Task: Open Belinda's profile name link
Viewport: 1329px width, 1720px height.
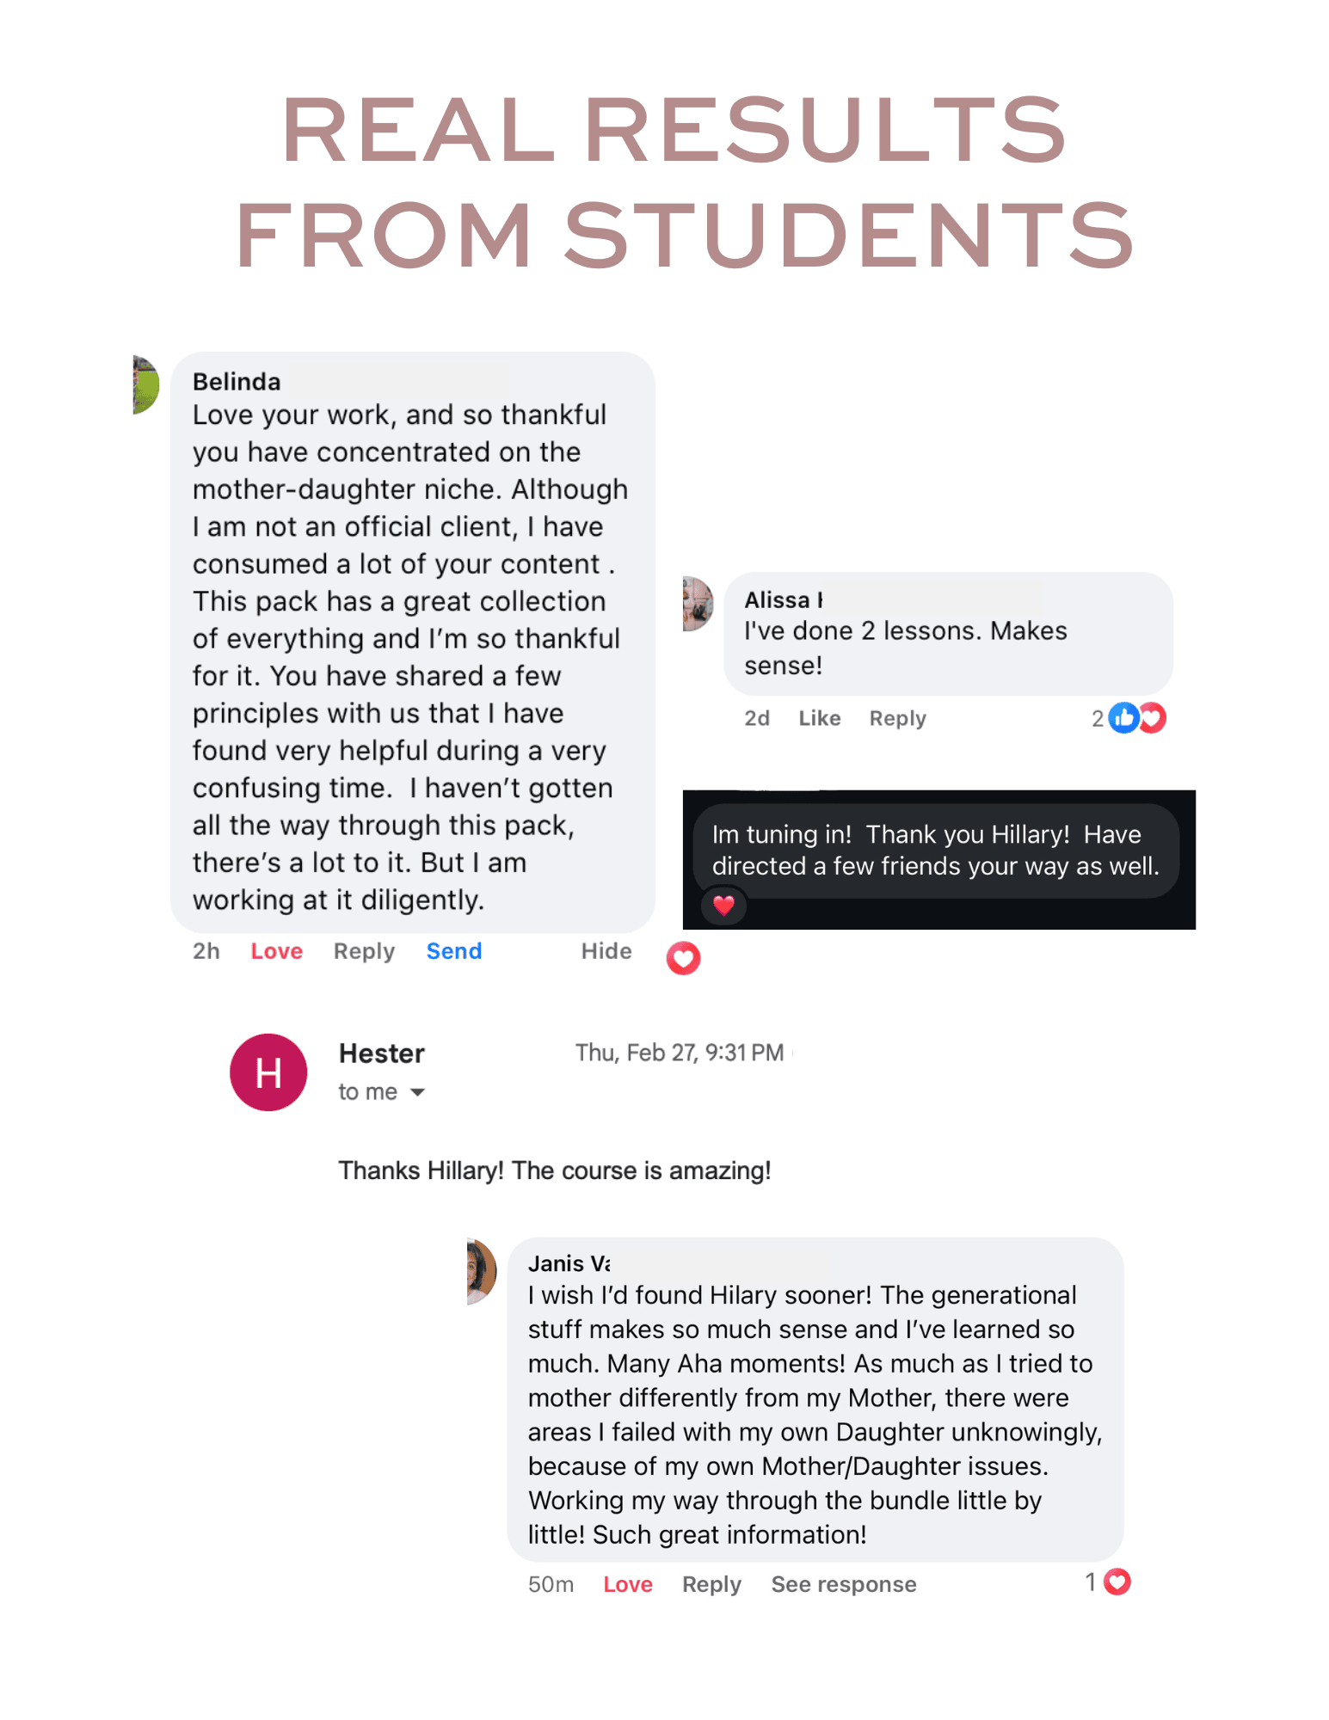Action: click(237, 382)
